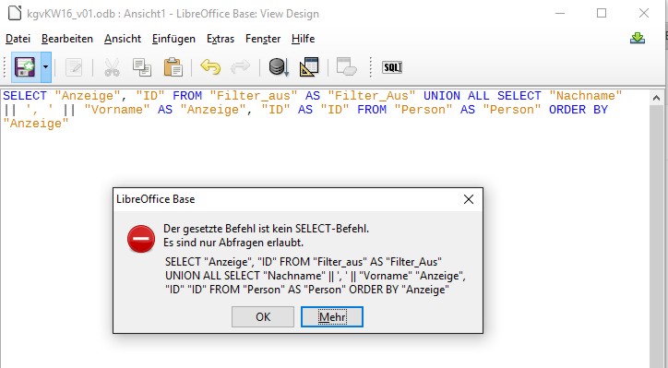Viewport: 668px width, 368px height.
Task: Paste from the clipboard icon
Action: tap(173, 67)
